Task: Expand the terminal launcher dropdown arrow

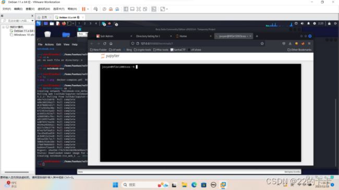Action: [74, 23]
